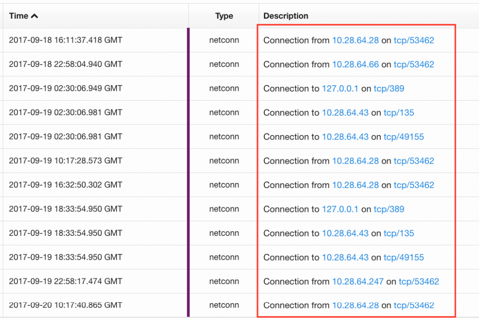The height and width of the screenshot is (320, 479).
Task: Click the sort caret beside Time header
Action: [x=34, y=16]
